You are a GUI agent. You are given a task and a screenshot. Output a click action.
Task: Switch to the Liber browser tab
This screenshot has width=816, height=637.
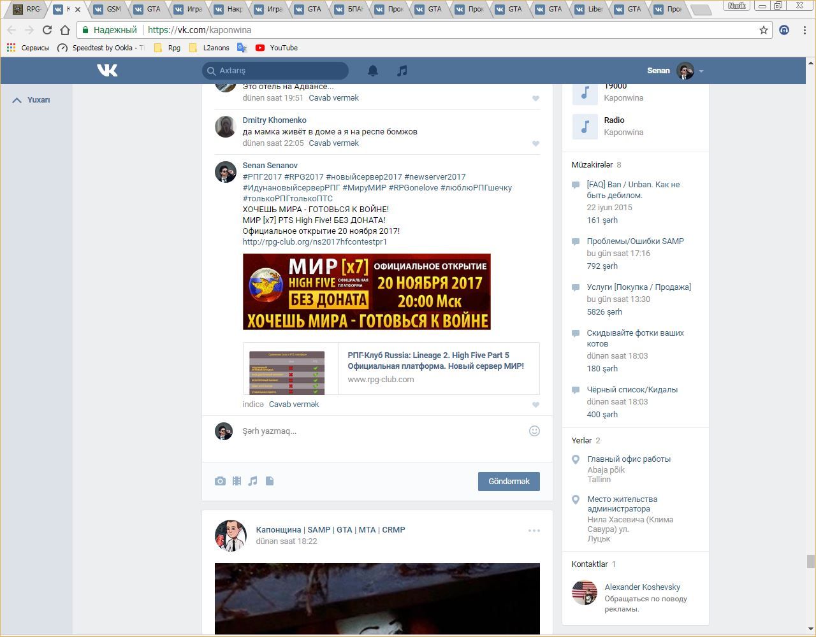pos(588,9)
